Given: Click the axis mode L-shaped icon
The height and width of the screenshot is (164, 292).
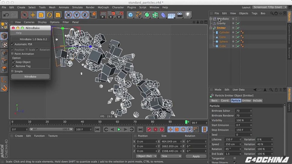Looking at the screenshot, I should pyautogui.click(x=4, y=80).
